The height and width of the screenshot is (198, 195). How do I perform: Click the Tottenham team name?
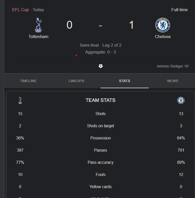pyautogui.click(x=38, y=37)
